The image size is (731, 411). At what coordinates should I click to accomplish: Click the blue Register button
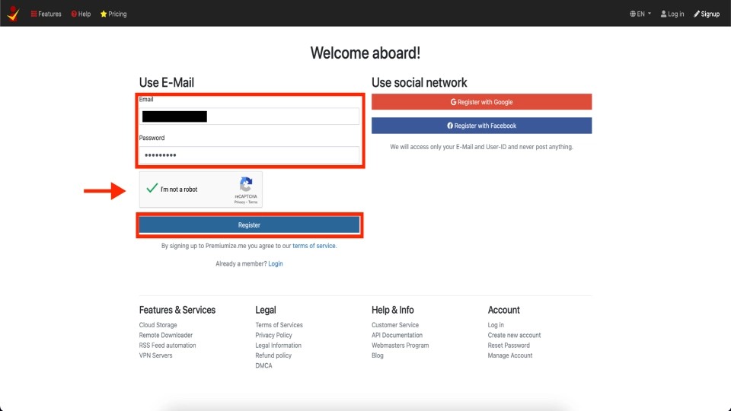[x=249, y=225]
